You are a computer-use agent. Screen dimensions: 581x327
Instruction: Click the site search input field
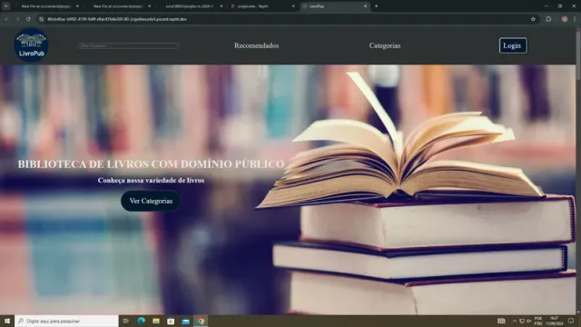pos(129,45)
